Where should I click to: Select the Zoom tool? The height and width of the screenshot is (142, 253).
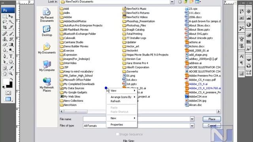coord(11,74)
